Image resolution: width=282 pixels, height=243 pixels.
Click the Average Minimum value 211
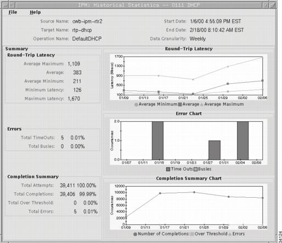77,81
